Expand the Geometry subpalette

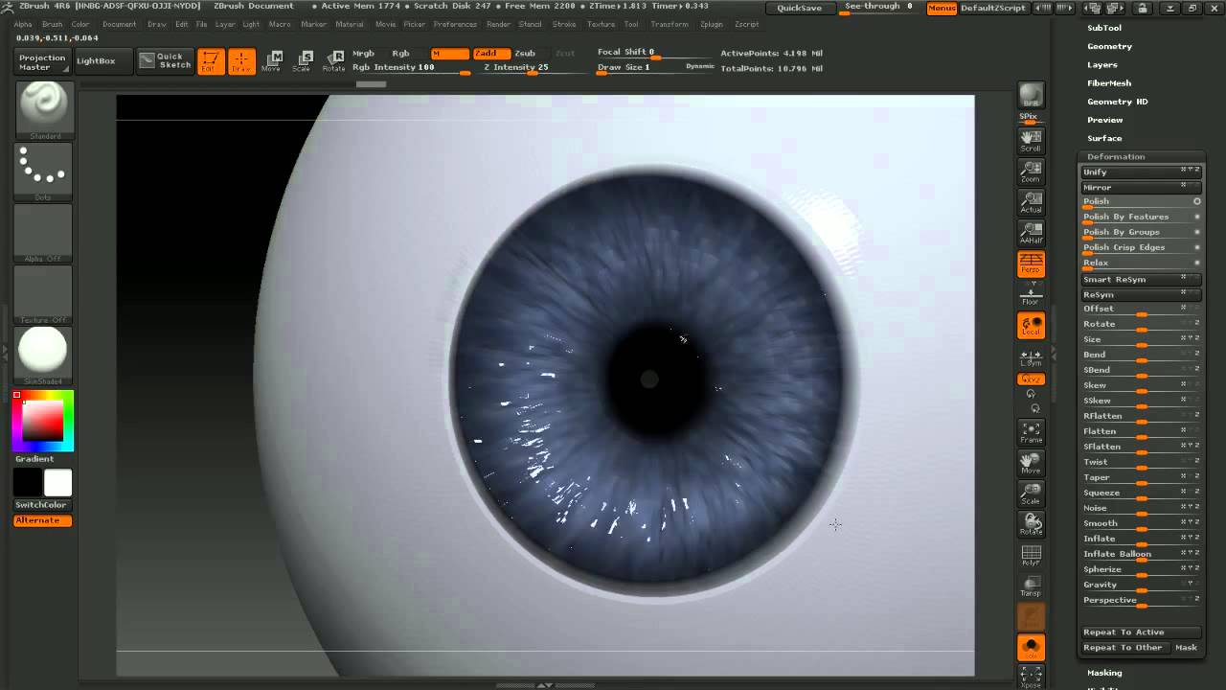1109,46
